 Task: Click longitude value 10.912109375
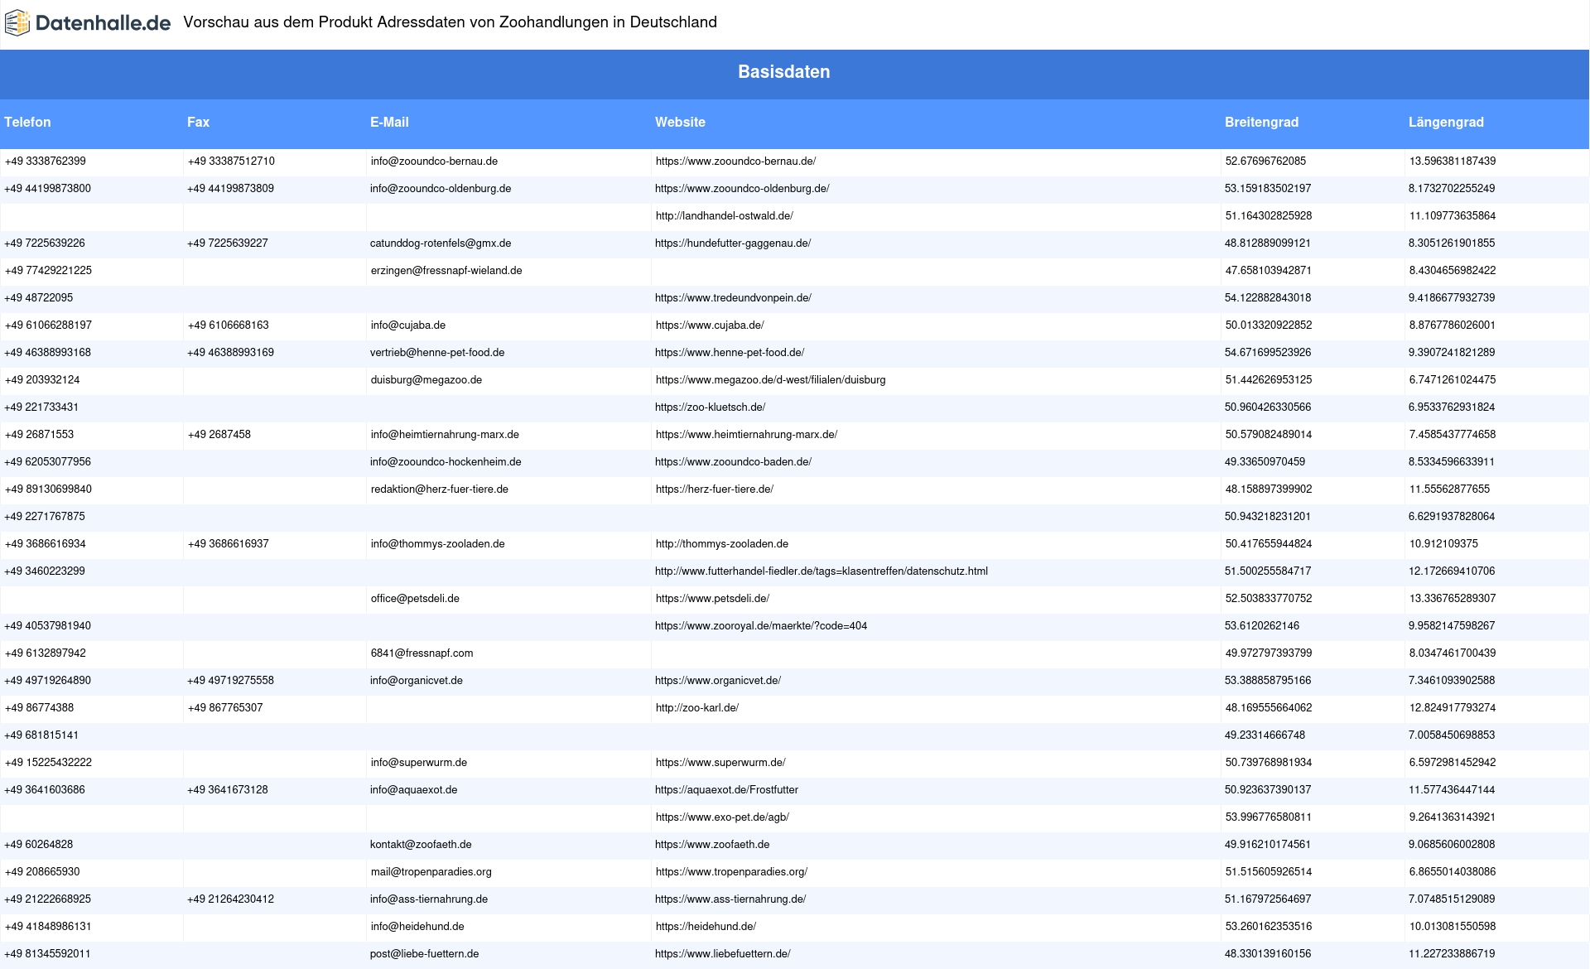coord(1443,544)
